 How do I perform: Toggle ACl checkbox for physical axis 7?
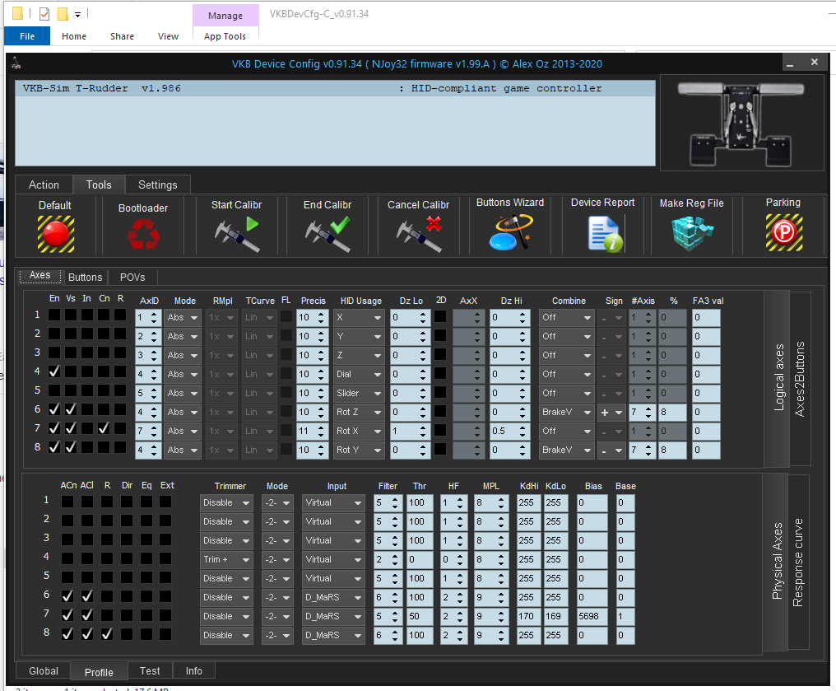pos(87,615)
